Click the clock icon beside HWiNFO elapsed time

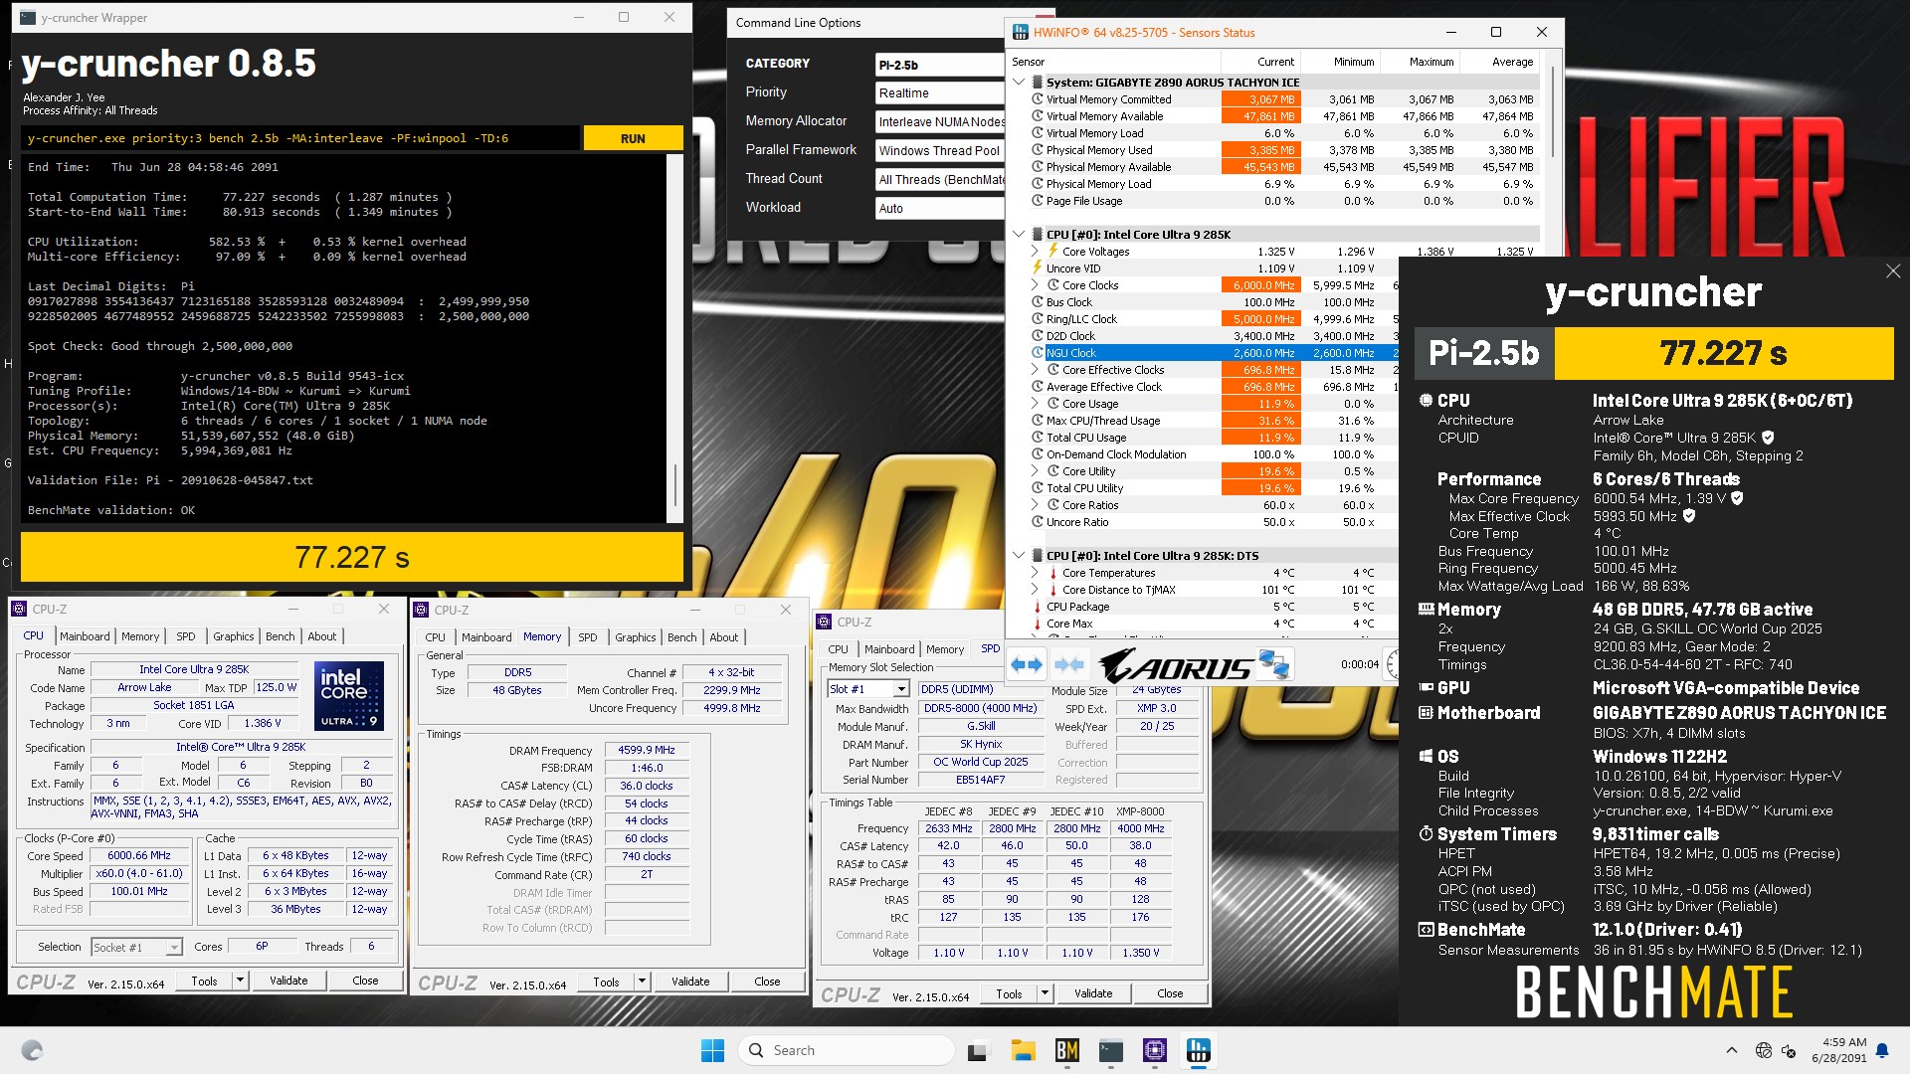(1393, 664)
